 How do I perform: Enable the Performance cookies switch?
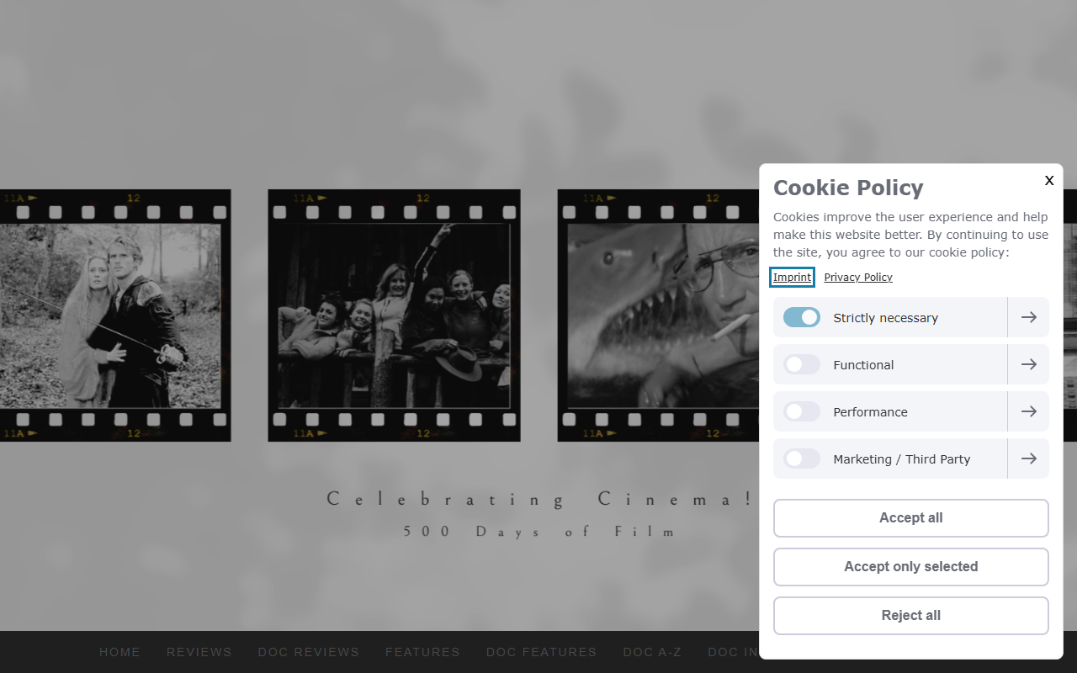[x=802, y=411]
